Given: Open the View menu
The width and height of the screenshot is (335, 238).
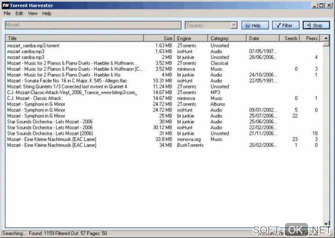Looking at the screenshot, I should coord(33,13).
